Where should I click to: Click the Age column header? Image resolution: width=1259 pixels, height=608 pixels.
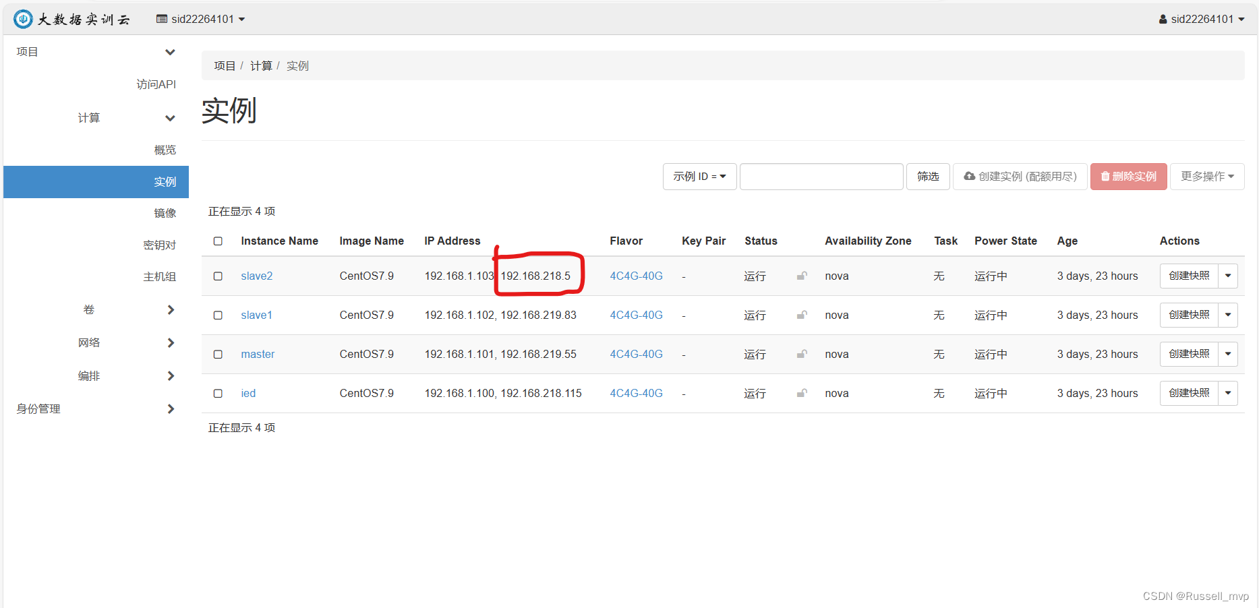coord(1067,241)
